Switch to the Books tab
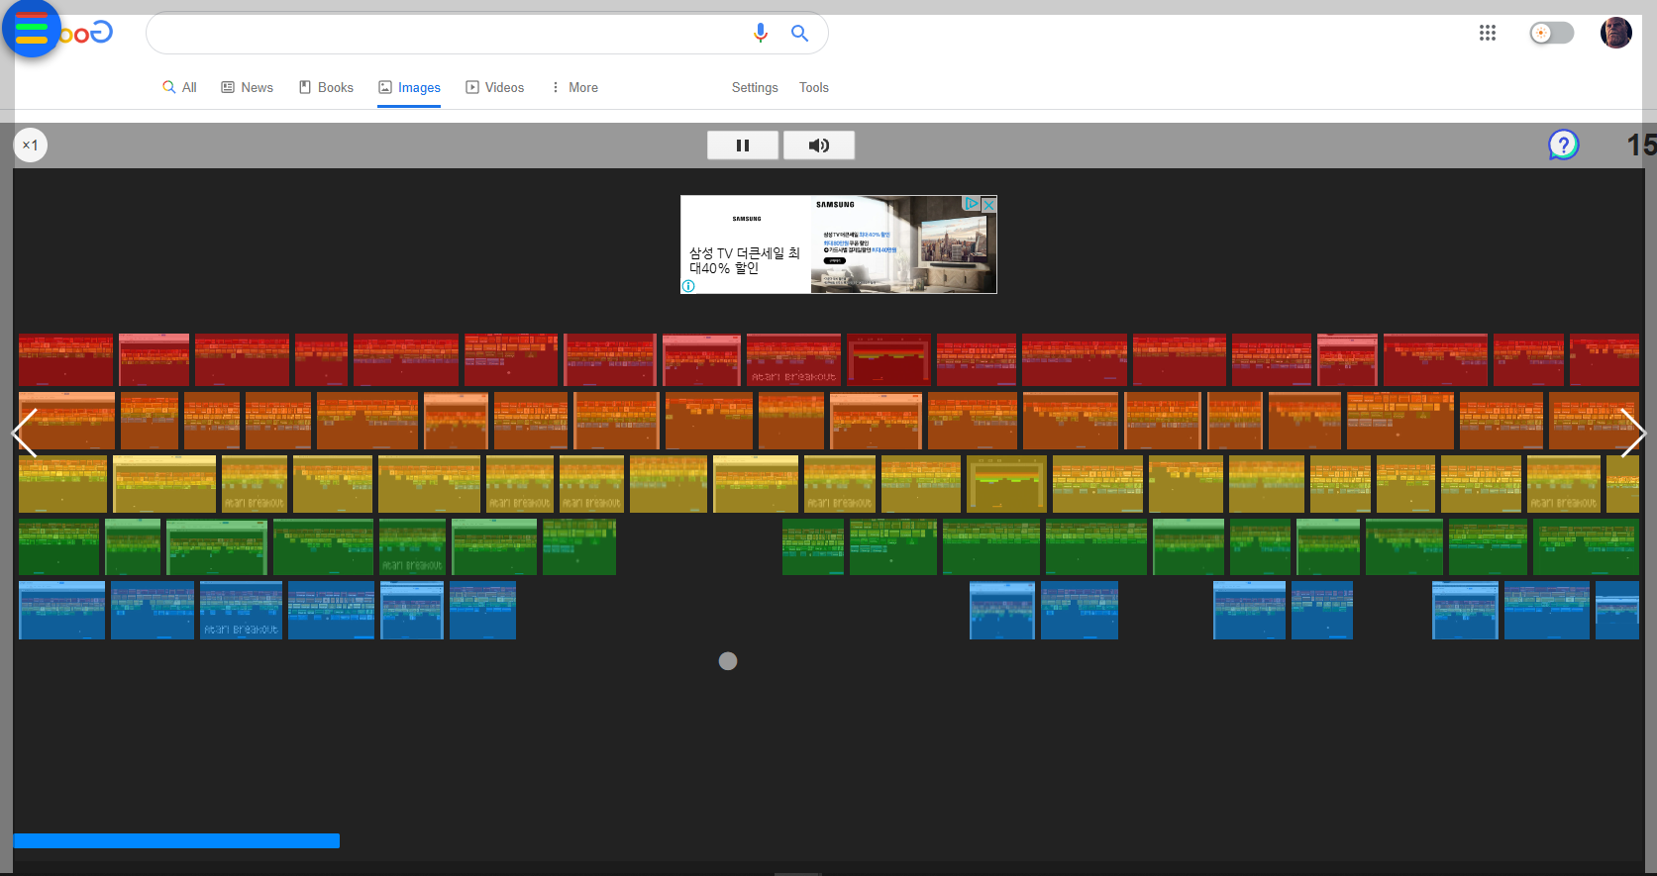The image size is (1657, 876). click(x=326, y=87)
